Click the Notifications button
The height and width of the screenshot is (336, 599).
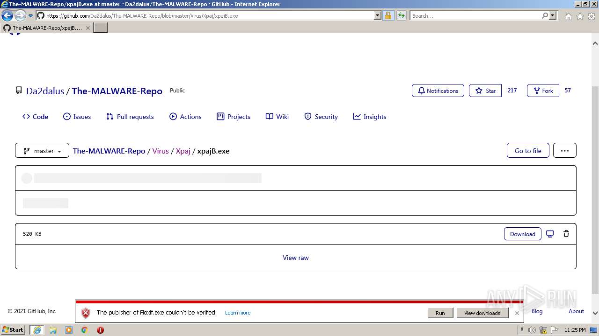[438, 91]
